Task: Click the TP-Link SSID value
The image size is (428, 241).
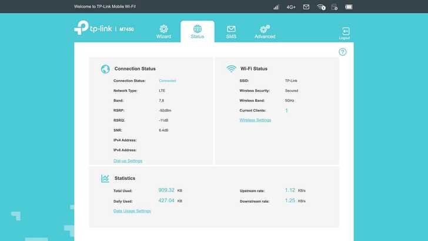Action: pos(291,81)
